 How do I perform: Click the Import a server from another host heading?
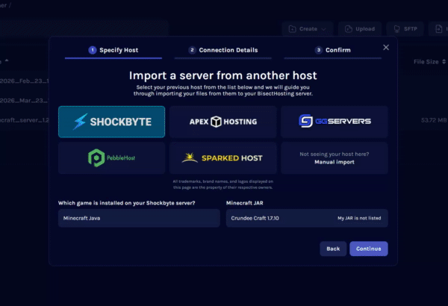pyautogui.click(x=223, y=75)
